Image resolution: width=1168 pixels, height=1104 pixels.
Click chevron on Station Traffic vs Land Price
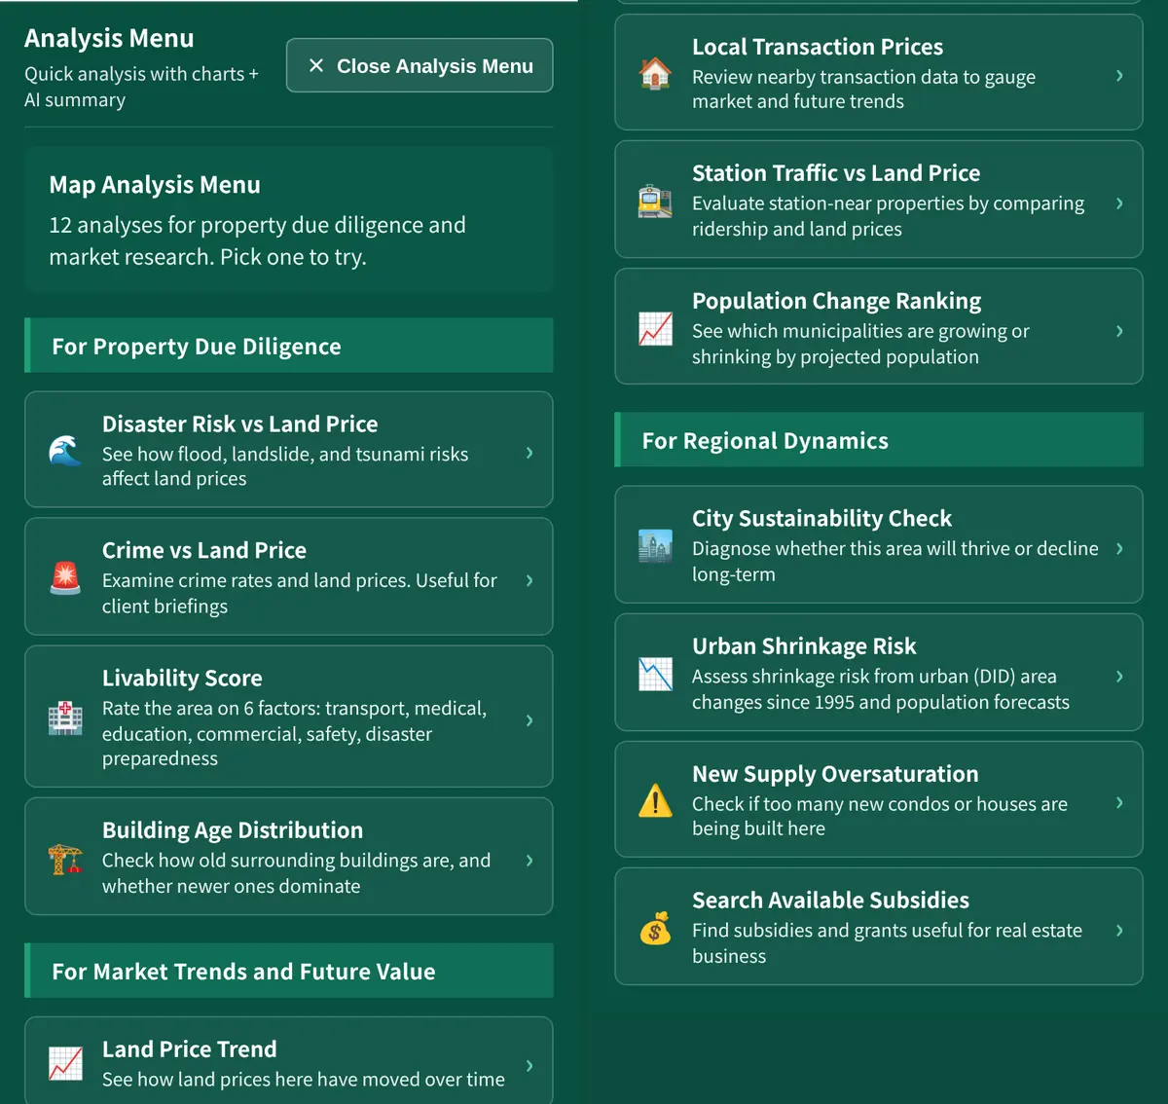tap(1119, 202)
